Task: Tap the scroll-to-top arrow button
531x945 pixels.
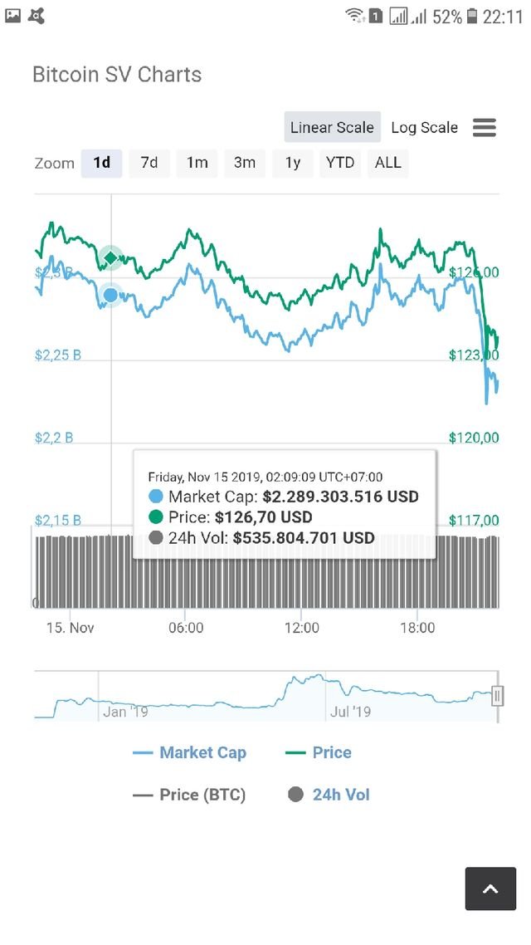Action: (x=490, y=889)
